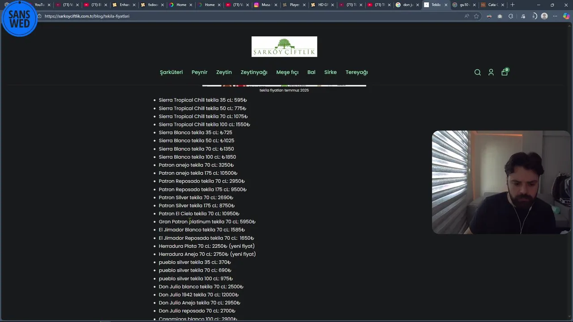Image resolution: width=573 pixels, height=322 pixels.
Task: Click the read aloud icon in address bar
Action: tap(466, 16)
